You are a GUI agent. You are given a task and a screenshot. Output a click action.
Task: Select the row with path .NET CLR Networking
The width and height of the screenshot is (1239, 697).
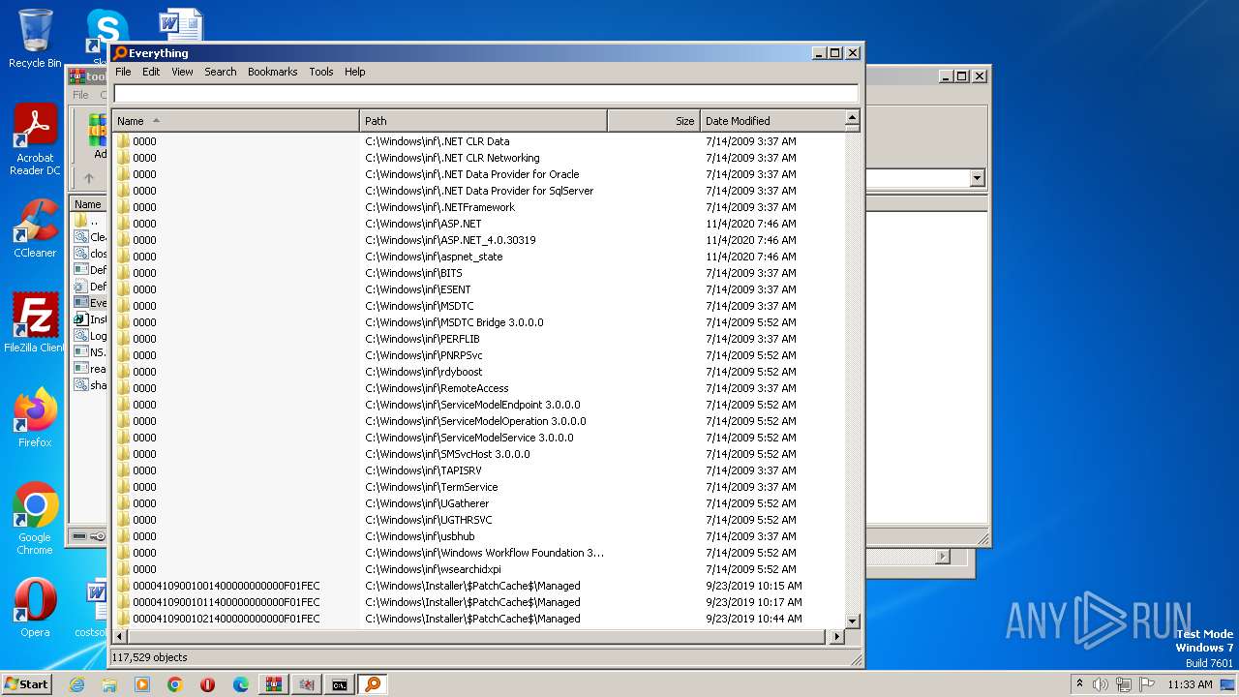(479, 158)
